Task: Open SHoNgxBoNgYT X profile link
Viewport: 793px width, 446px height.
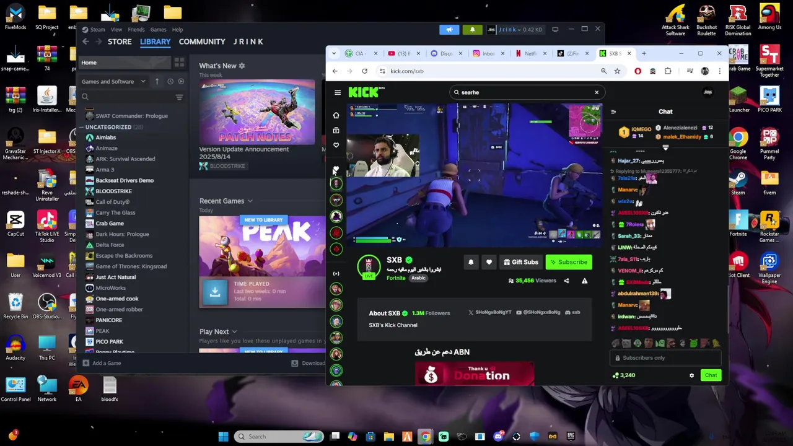Action: click(x=489, y=313)
